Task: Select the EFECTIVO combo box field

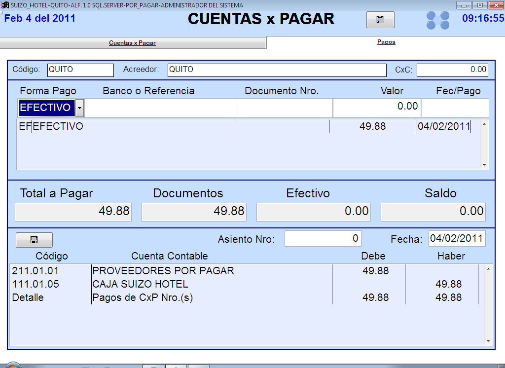Action: (x=46, y=108)
